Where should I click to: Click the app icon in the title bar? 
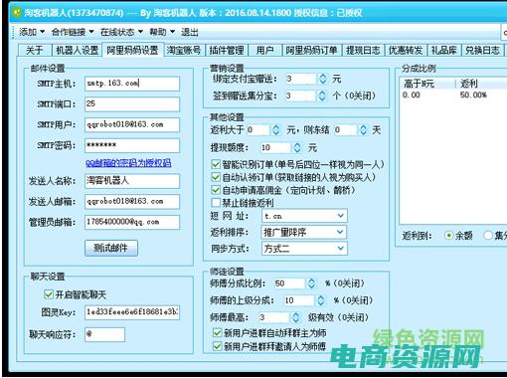[x=16, y=12]
